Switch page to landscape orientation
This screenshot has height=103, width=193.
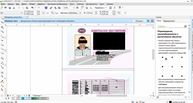(x=47, y=13)
